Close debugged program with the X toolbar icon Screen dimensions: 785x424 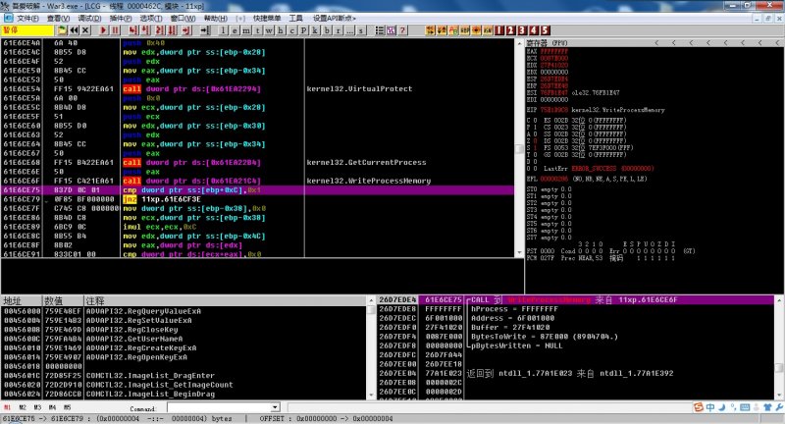click(85, 30)
